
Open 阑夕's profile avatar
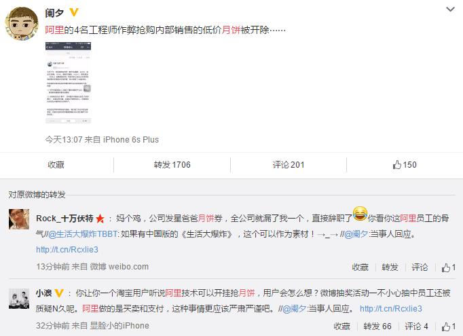(22, 24)
